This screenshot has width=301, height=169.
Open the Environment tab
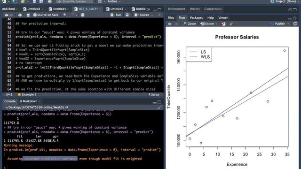coord(176,9)
